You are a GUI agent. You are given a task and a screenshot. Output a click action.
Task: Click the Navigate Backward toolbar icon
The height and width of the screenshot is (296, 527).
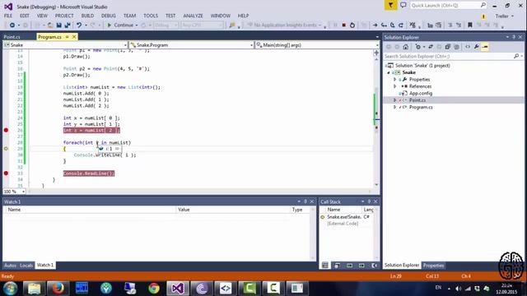pyautogui.click(x=12, y=25)
